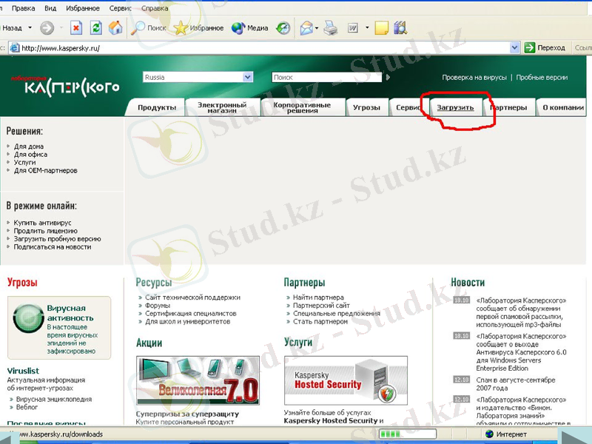
Task: Click the Медиа globe icon
Action: 237,27
